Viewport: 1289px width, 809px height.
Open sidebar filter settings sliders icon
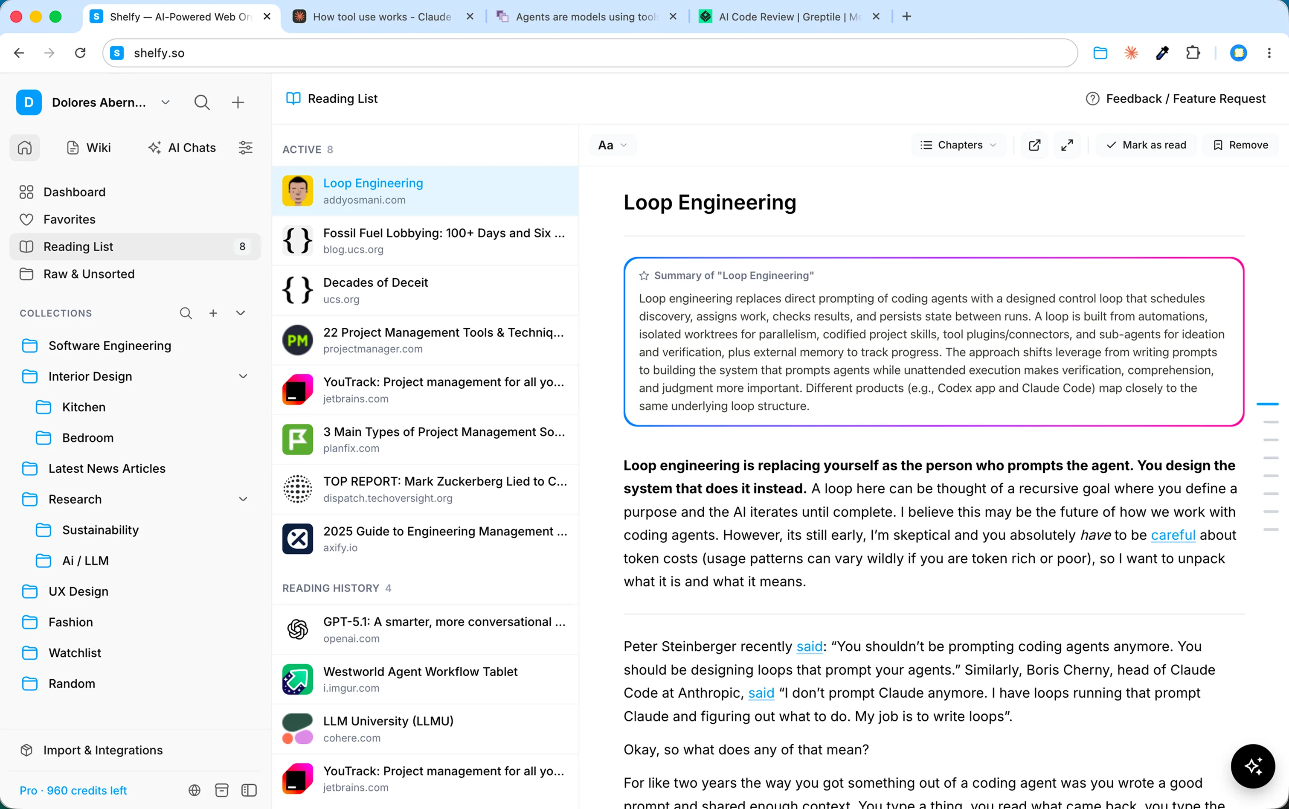click(246, 148)
